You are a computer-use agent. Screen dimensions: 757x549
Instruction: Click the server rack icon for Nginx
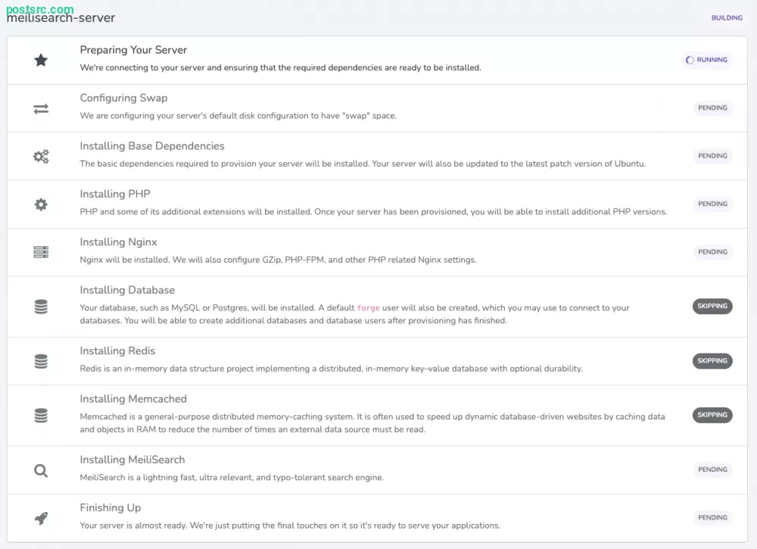click(x=41, y=252)
